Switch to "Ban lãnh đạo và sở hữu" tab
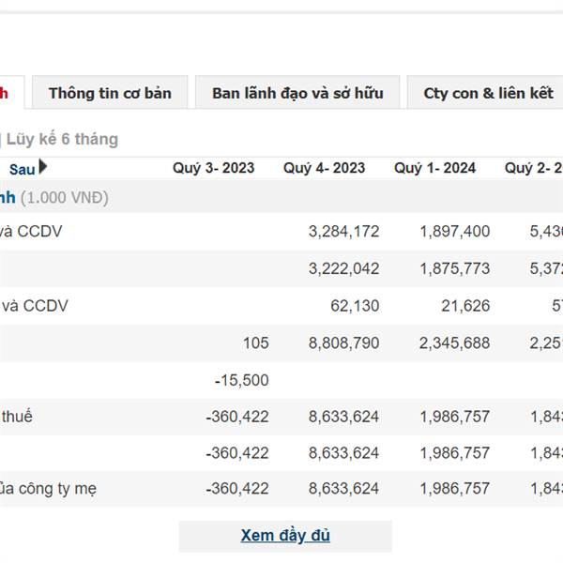This screenshot has height=563, width=563. coord(297,93)
